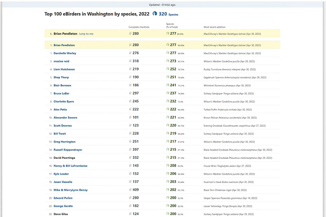
Task: Click the species icon beside Russell Koppendrayer's 215
Action: (x=167, y=149)
